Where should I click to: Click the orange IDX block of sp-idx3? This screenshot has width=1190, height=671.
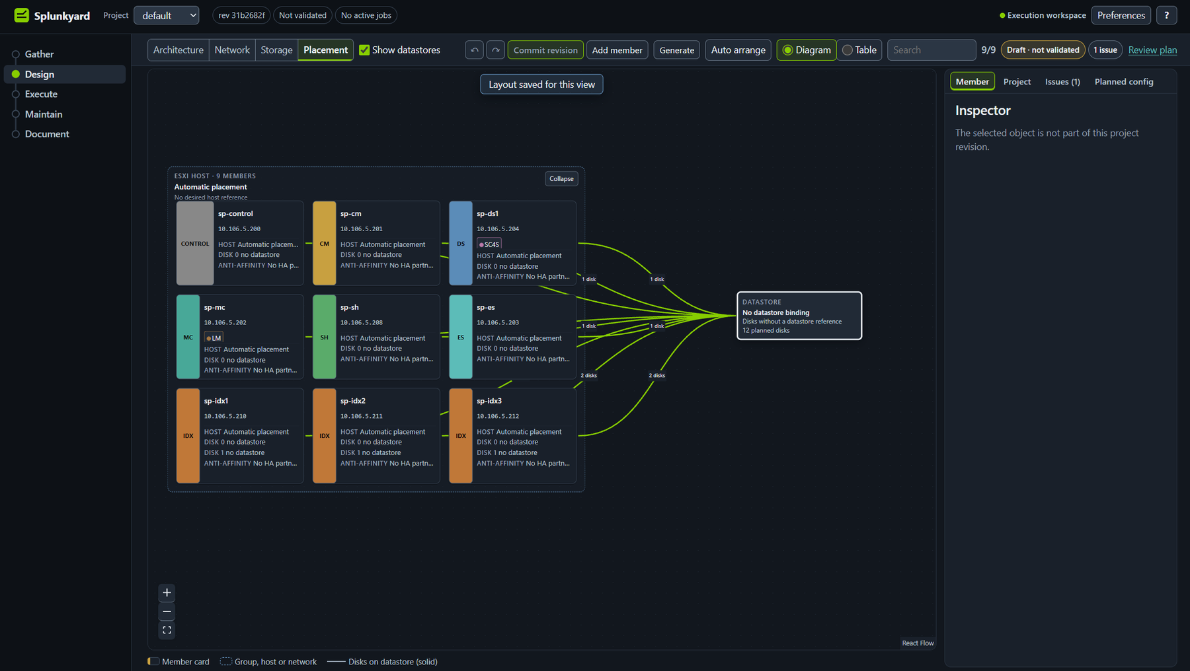[x=461, y=436]
